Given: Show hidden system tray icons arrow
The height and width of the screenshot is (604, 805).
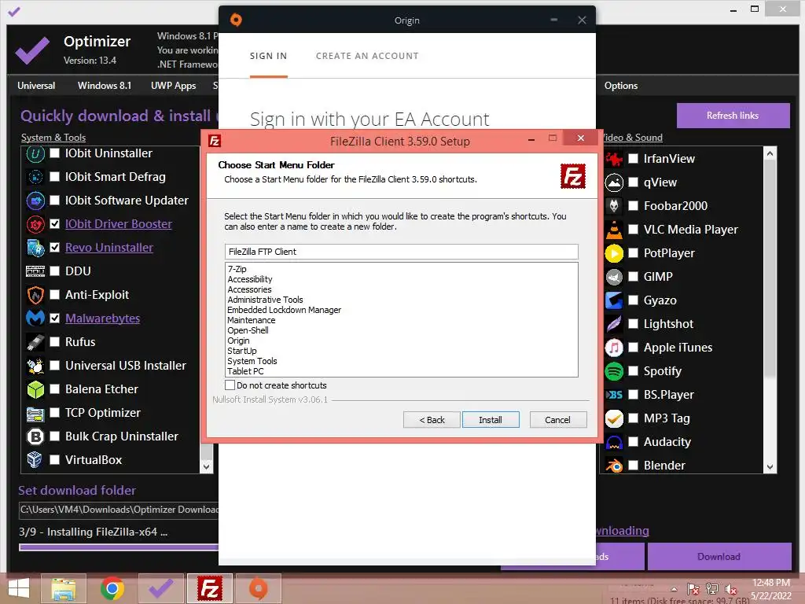Looking at the screenshot, I should [674, 589].
